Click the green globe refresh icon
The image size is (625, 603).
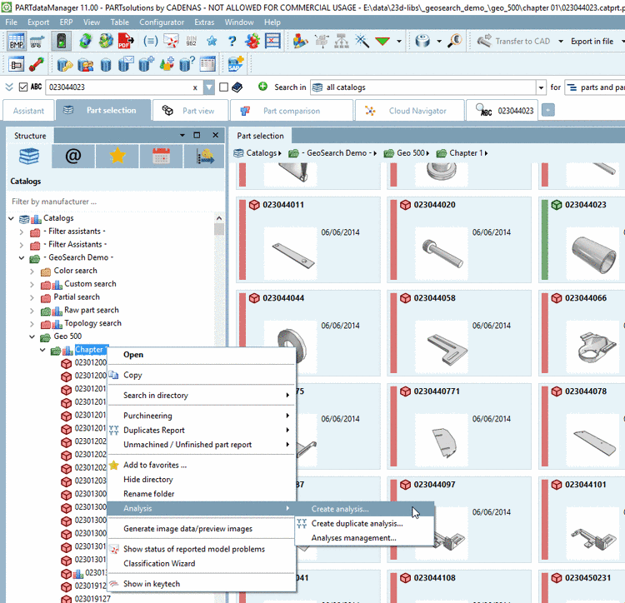click(85, 41)
